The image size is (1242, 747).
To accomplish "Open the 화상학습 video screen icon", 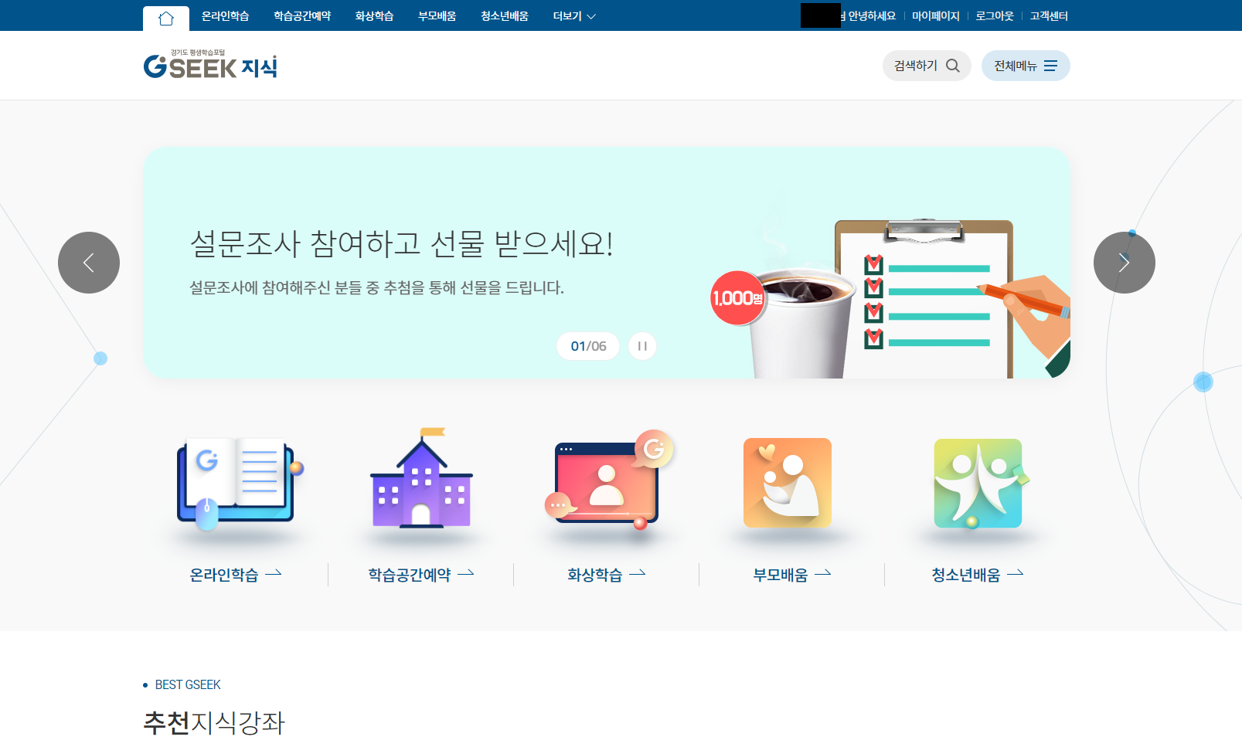I will coord(608,480).
